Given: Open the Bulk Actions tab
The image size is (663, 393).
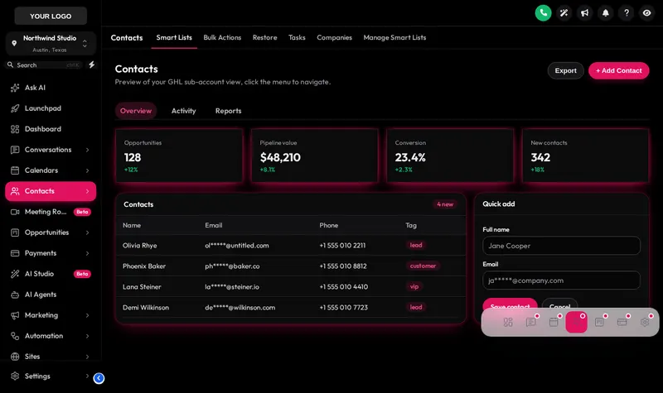Looking at the screenshot, I should [x=222, y=37].
